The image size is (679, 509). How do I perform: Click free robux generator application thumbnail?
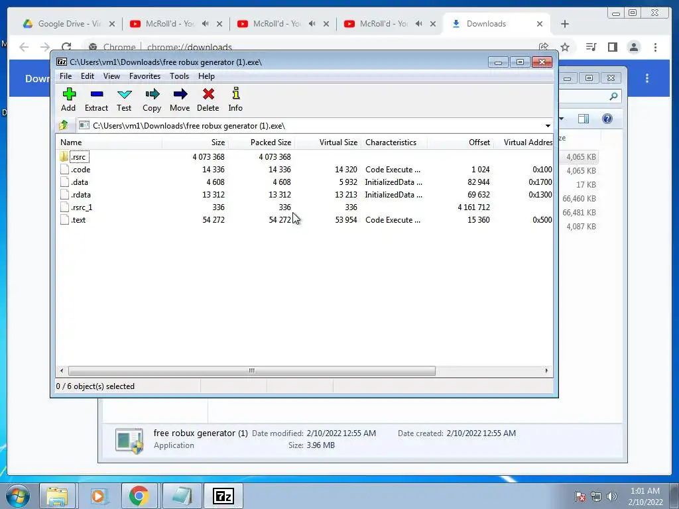pyautogui.click(x=129, y=441)
